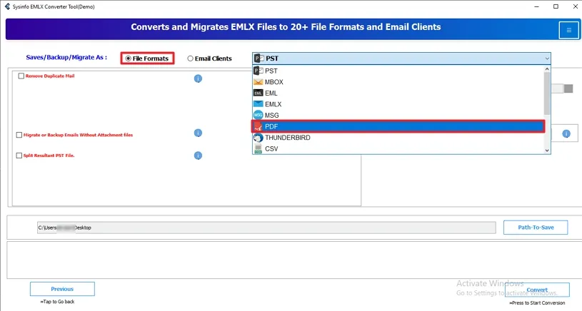Viewport: 582px width, 311px height.
Task: Click the CSV icon in the format list
Action: [259, 148]
